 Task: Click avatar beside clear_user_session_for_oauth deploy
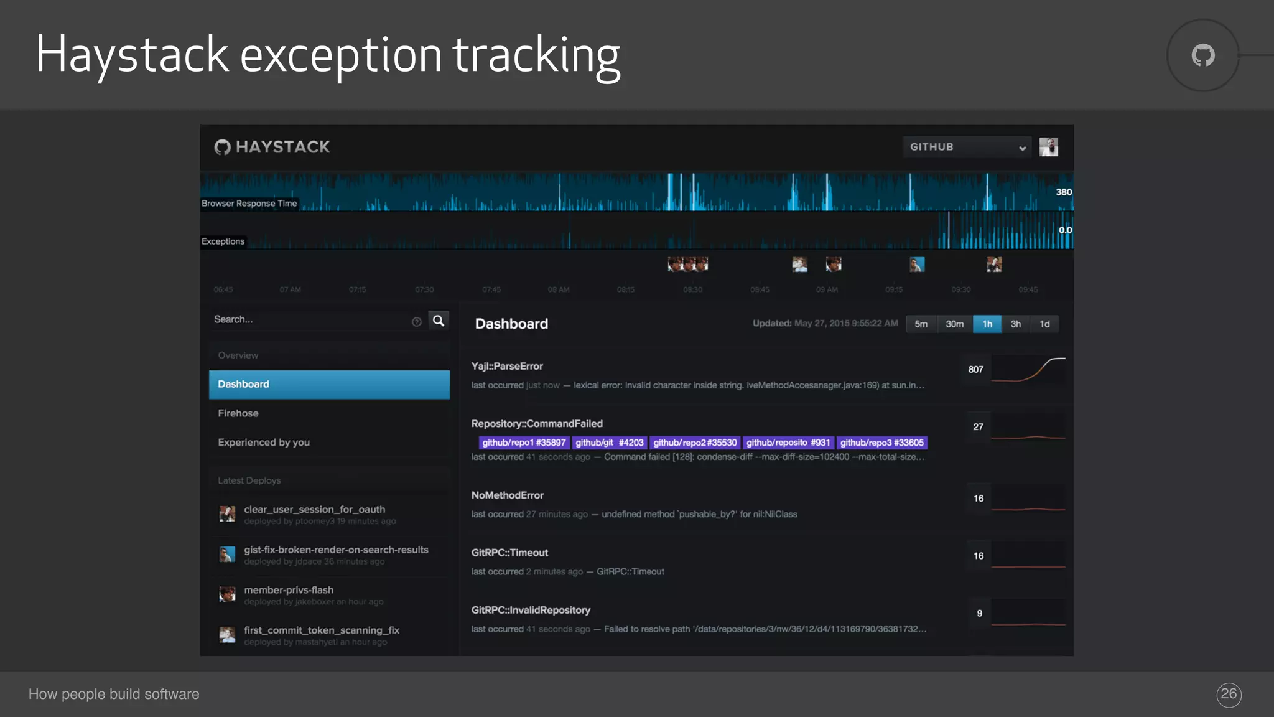[227, 514]
